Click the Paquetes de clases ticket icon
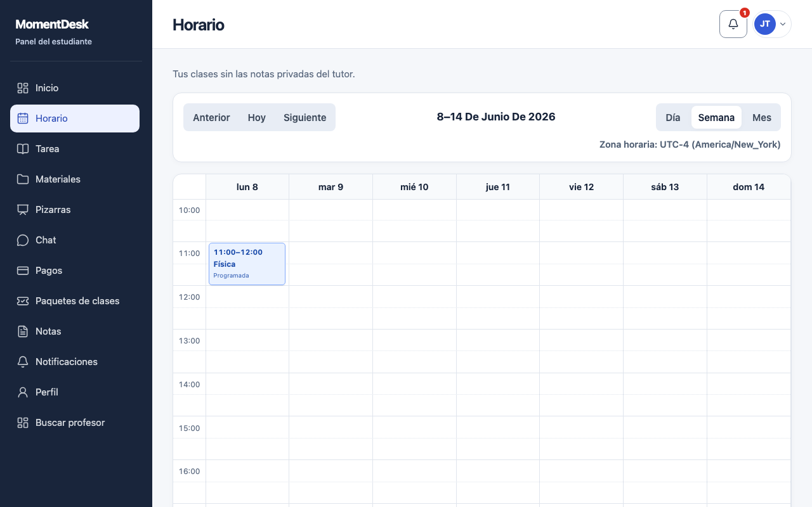Viewport: 812px width, 507px height. (23, 301)
